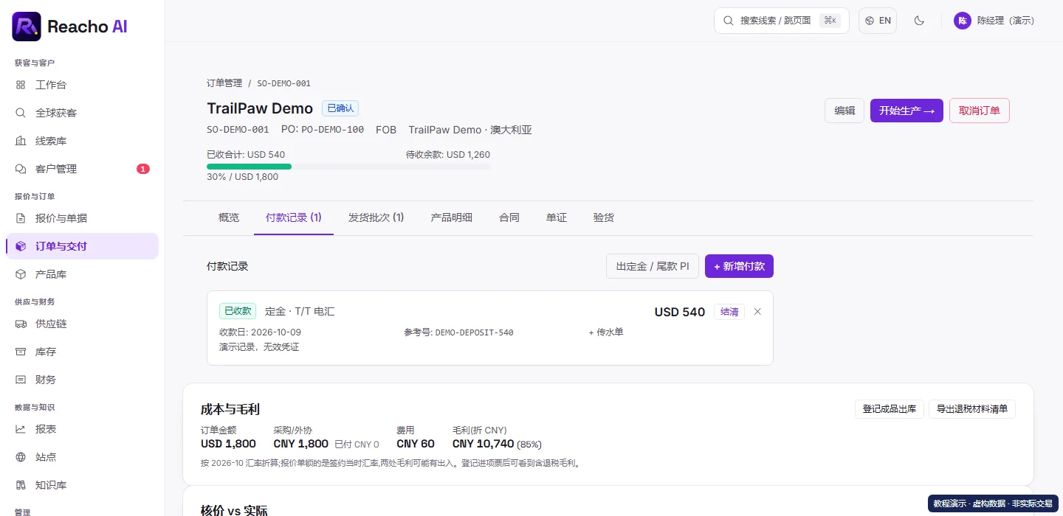Open 供应链 in the sidebar

(x=82, y=324)
